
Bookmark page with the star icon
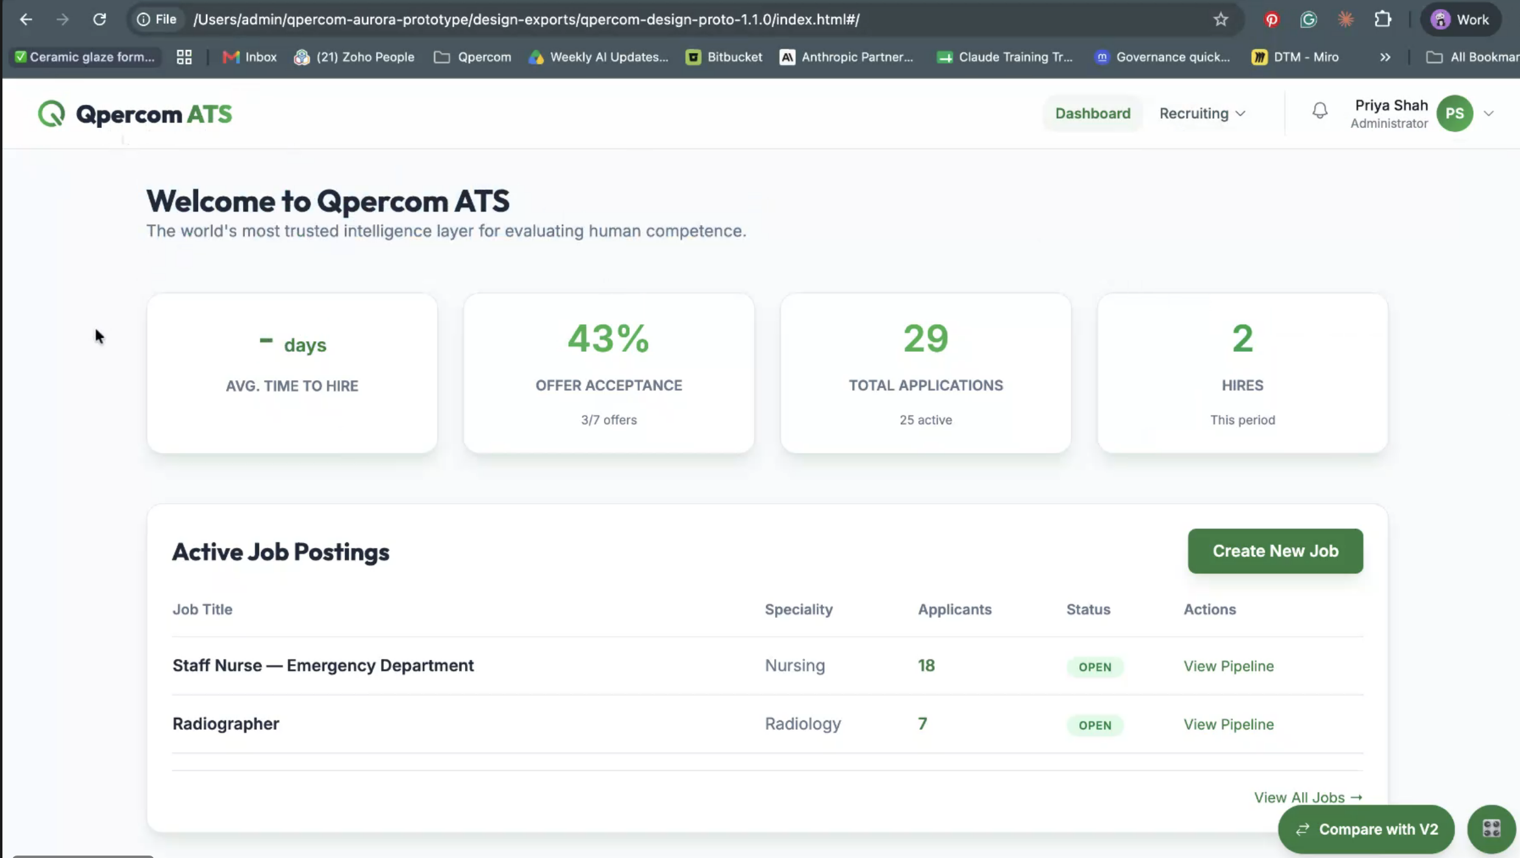1220,19
